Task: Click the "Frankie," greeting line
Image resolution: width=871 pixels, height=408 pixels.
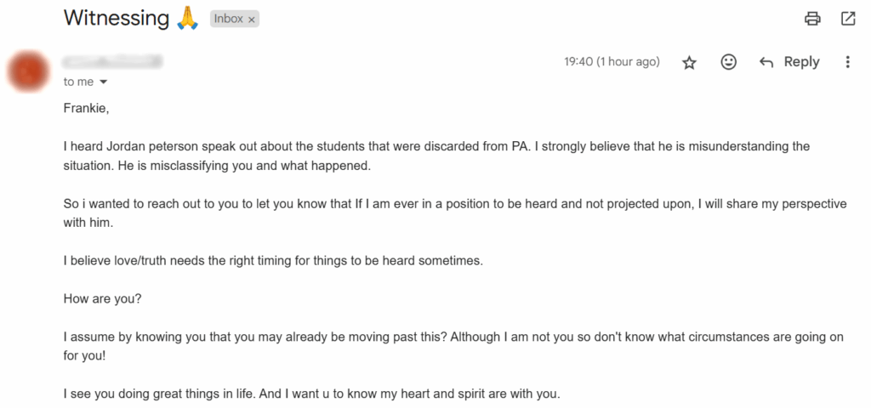Action: [87, 108]
